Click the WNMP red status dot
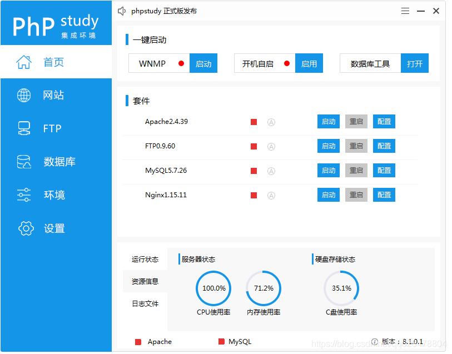Screen dimensions: 452x354 (x=181, y=63)
